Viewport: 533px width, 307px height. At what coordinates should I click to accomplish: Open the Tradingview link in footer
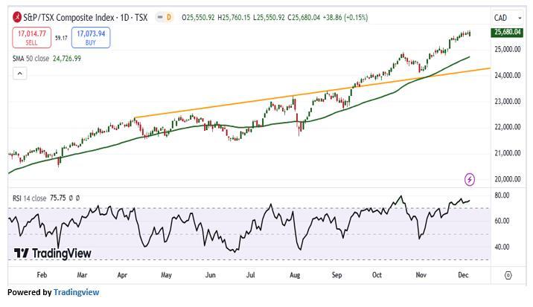76,292
